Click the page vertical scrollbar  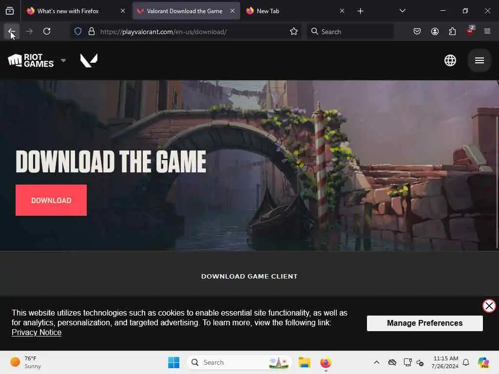coord(497,181)
